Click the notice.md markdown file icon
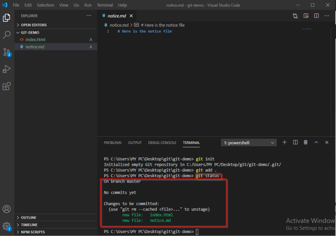The width and height of the screenshot is (336, 236). (22, 47)
